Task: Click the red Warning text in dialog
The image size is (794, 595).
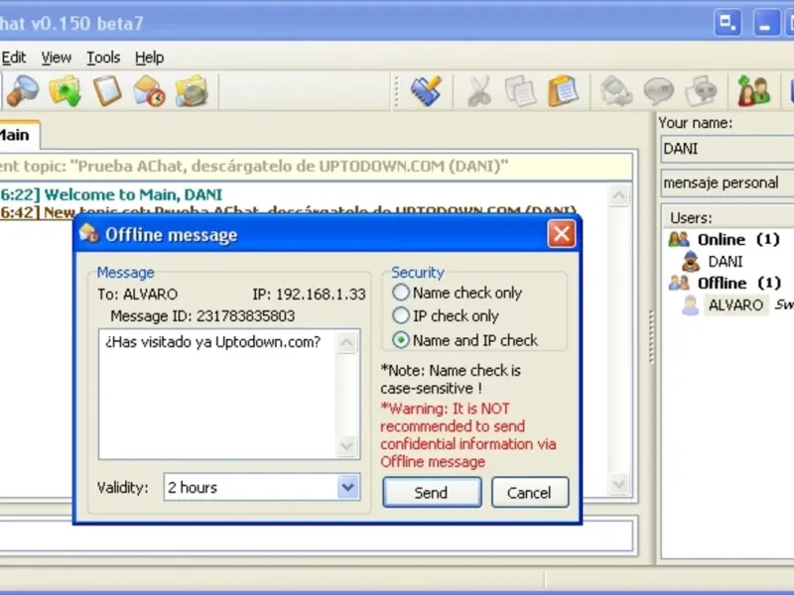Action: pyautogui.click(x=468, y=435)
